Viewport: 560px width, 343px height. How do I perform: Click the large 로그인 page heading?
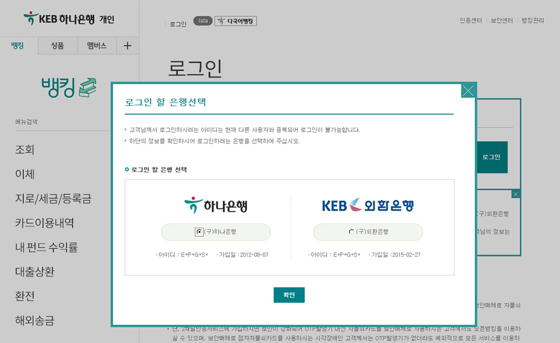[195, 69]
